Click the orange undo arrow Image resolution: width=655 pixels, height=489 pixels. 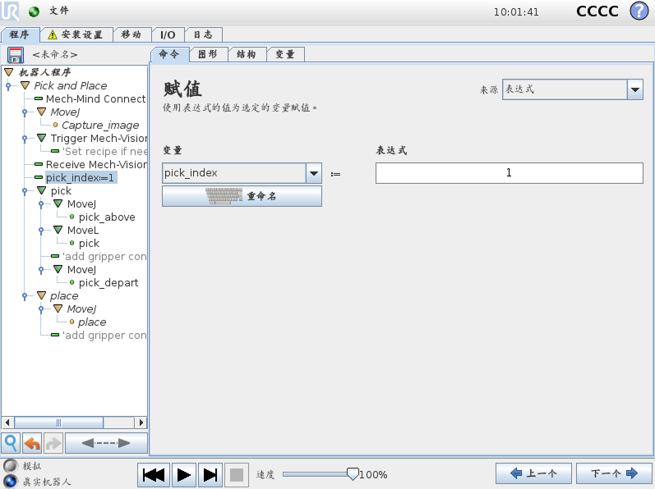tap(32, 443)
